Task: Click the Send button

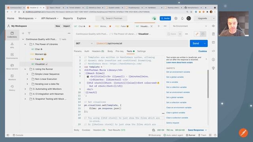Action: pyautogui.click(x=196, y=43)
